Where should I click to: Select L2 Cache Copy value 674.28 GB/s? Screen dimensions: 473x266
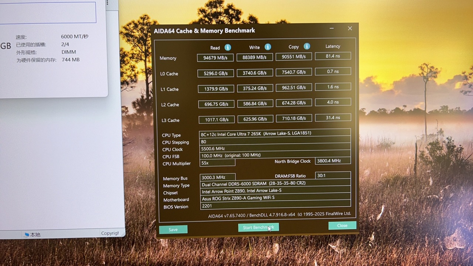(294, 103)
